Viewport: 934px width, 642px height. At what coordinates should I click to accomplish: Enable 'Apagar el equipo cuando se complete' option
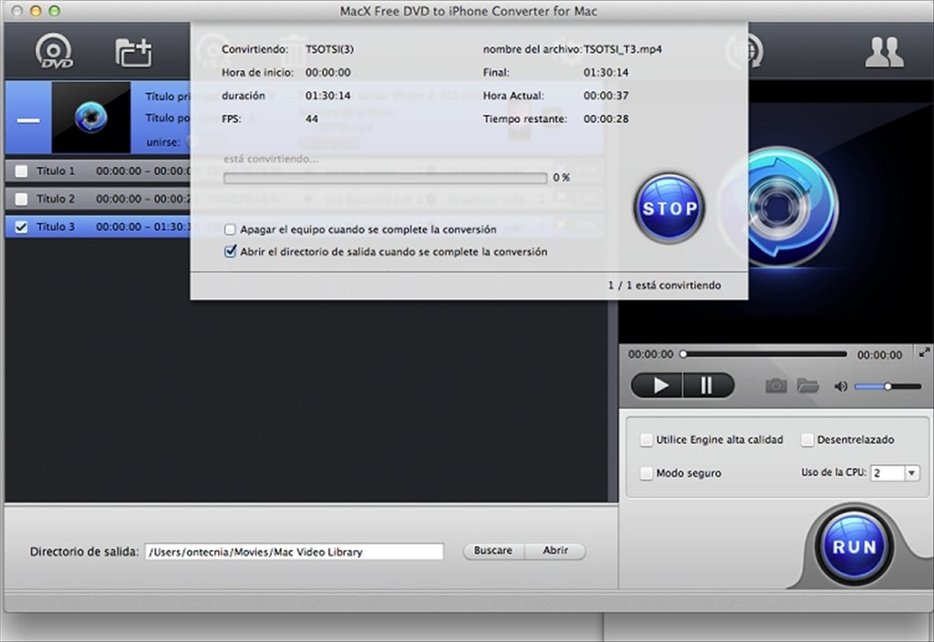click(x=230, y=230)
